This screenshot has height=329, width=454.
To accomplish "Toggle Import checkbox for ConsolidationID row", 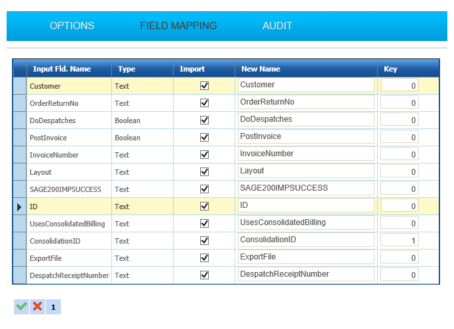I will [204, 240].
